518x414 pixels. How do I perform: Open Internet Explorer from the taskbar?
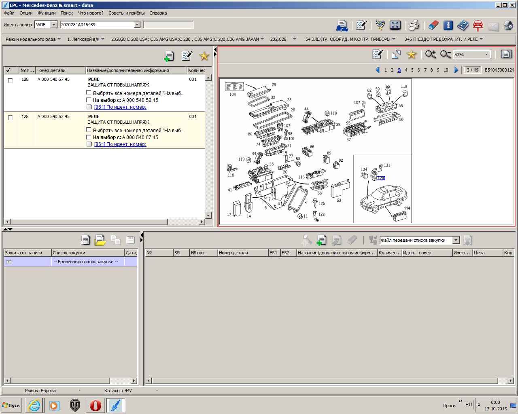click(x=34, y=405)
